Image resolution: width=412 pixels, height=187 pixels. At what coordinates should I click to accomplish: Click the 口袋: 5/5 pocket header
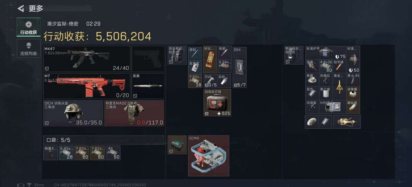click(x=103, y=140)
